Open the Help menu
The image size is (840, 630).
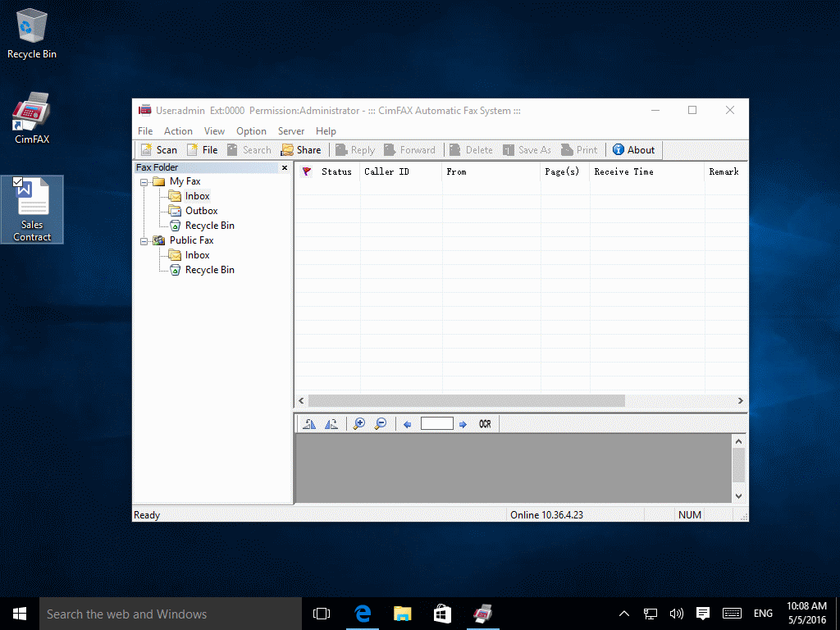point(326,131)
